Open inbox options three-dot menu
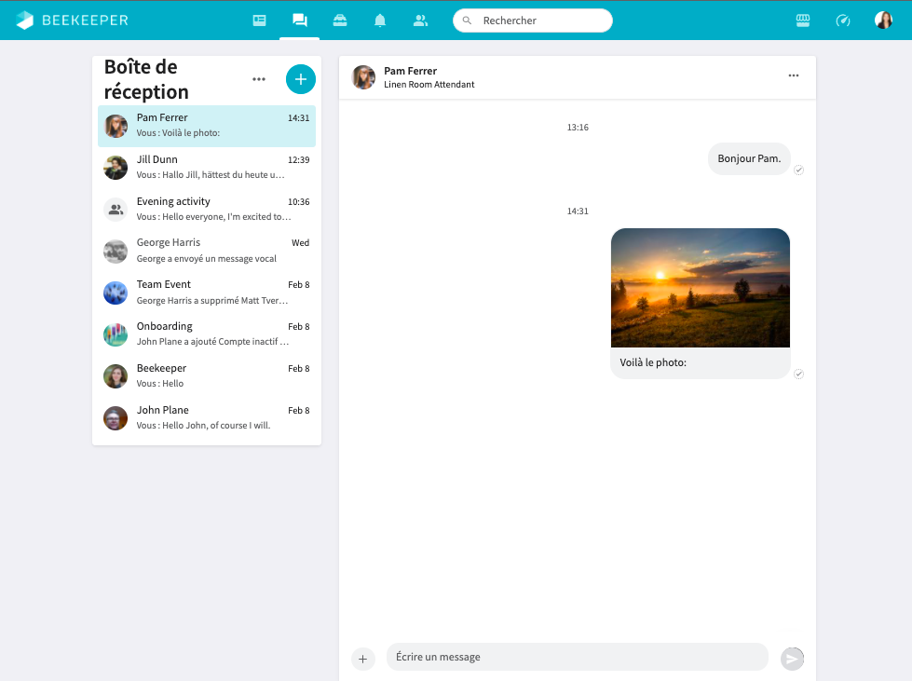912x681 pixels. click(x=259, y=79)
